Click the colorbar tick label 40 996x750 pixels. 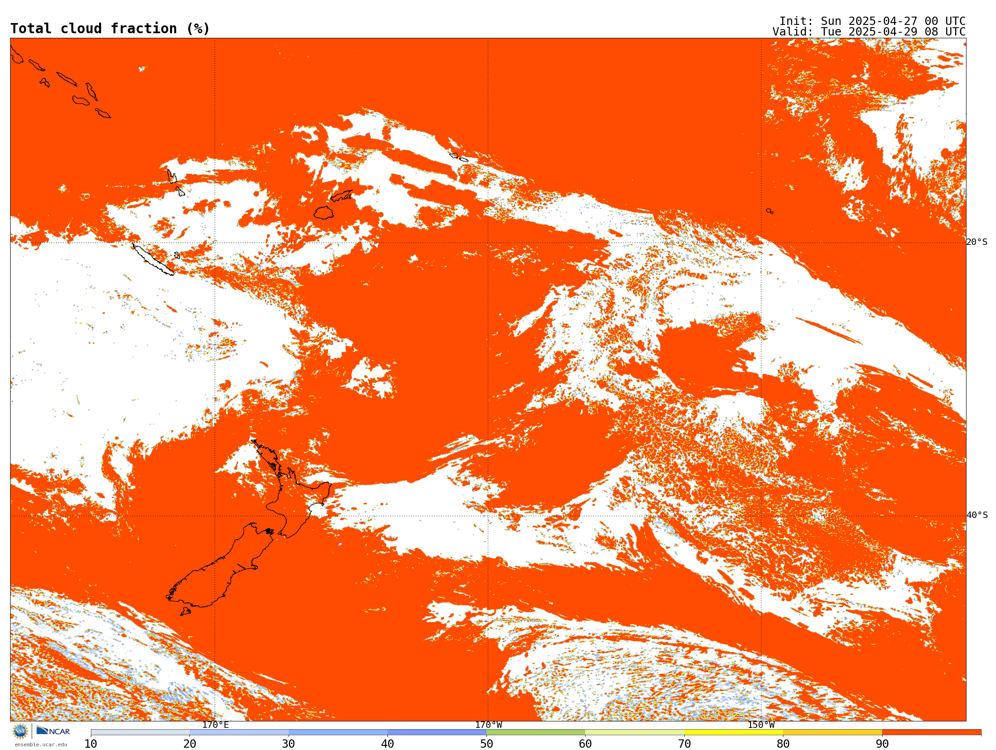(x=387, y=744)
